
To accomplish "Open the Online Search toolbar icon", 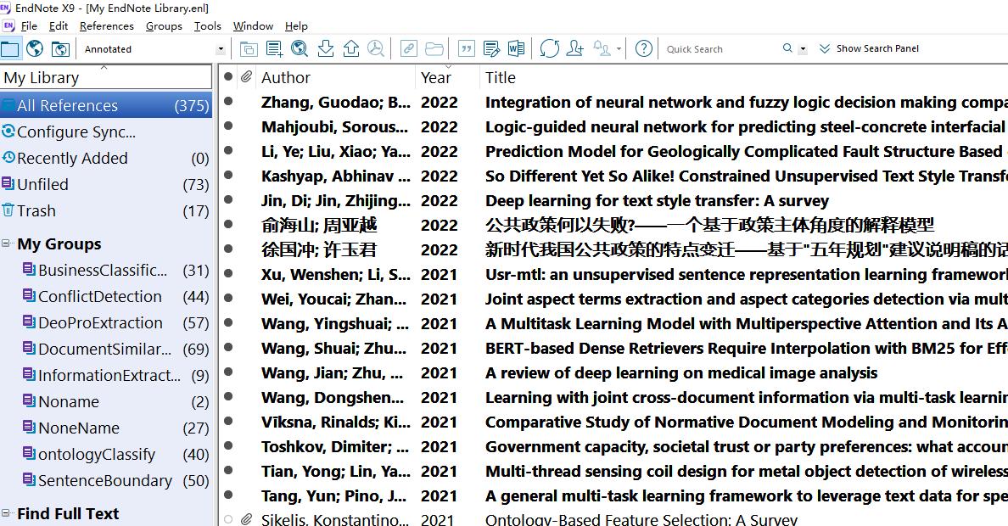I will pos(300,49).
